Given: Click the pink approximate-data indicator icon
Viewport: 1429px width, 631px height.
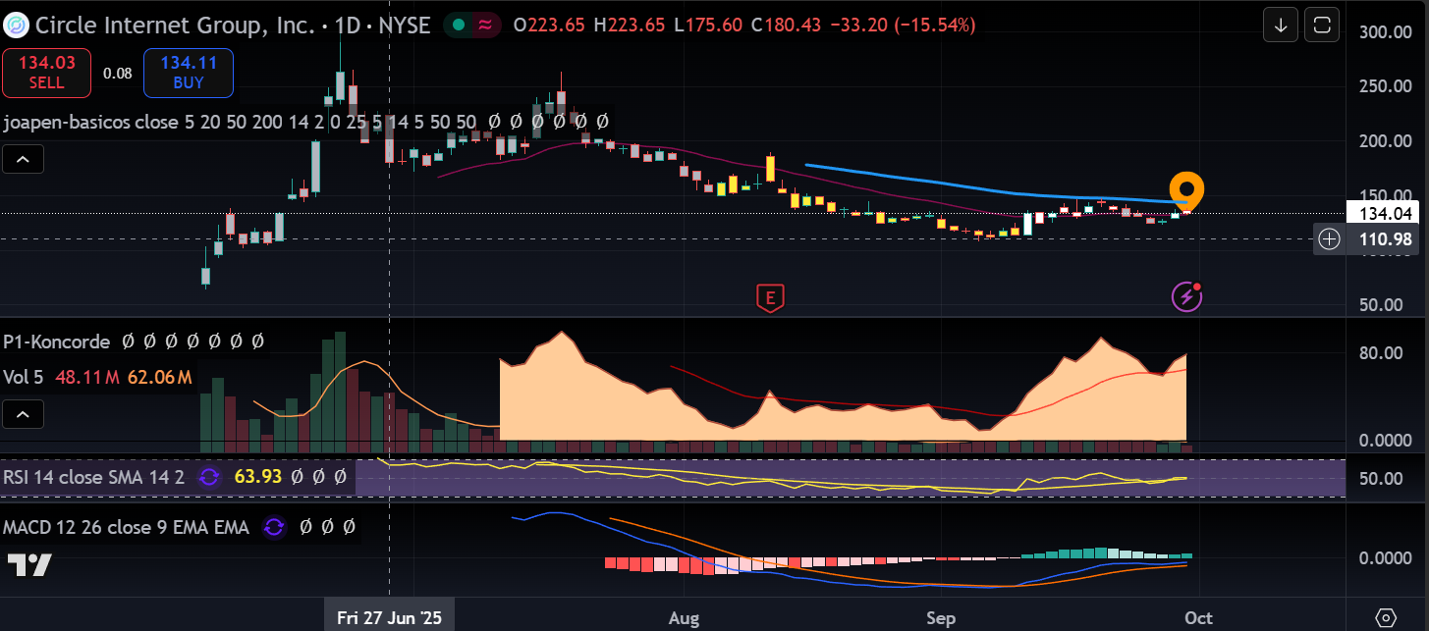Looking at the screenshot, I should pos(484,26).
